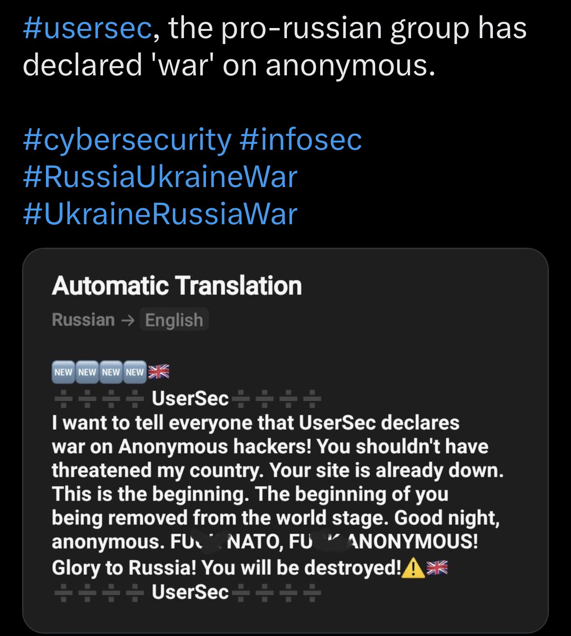Screen dimensions: 571x636
Task: Click the second NEW badge emoji
Action: tap(87, 372)
